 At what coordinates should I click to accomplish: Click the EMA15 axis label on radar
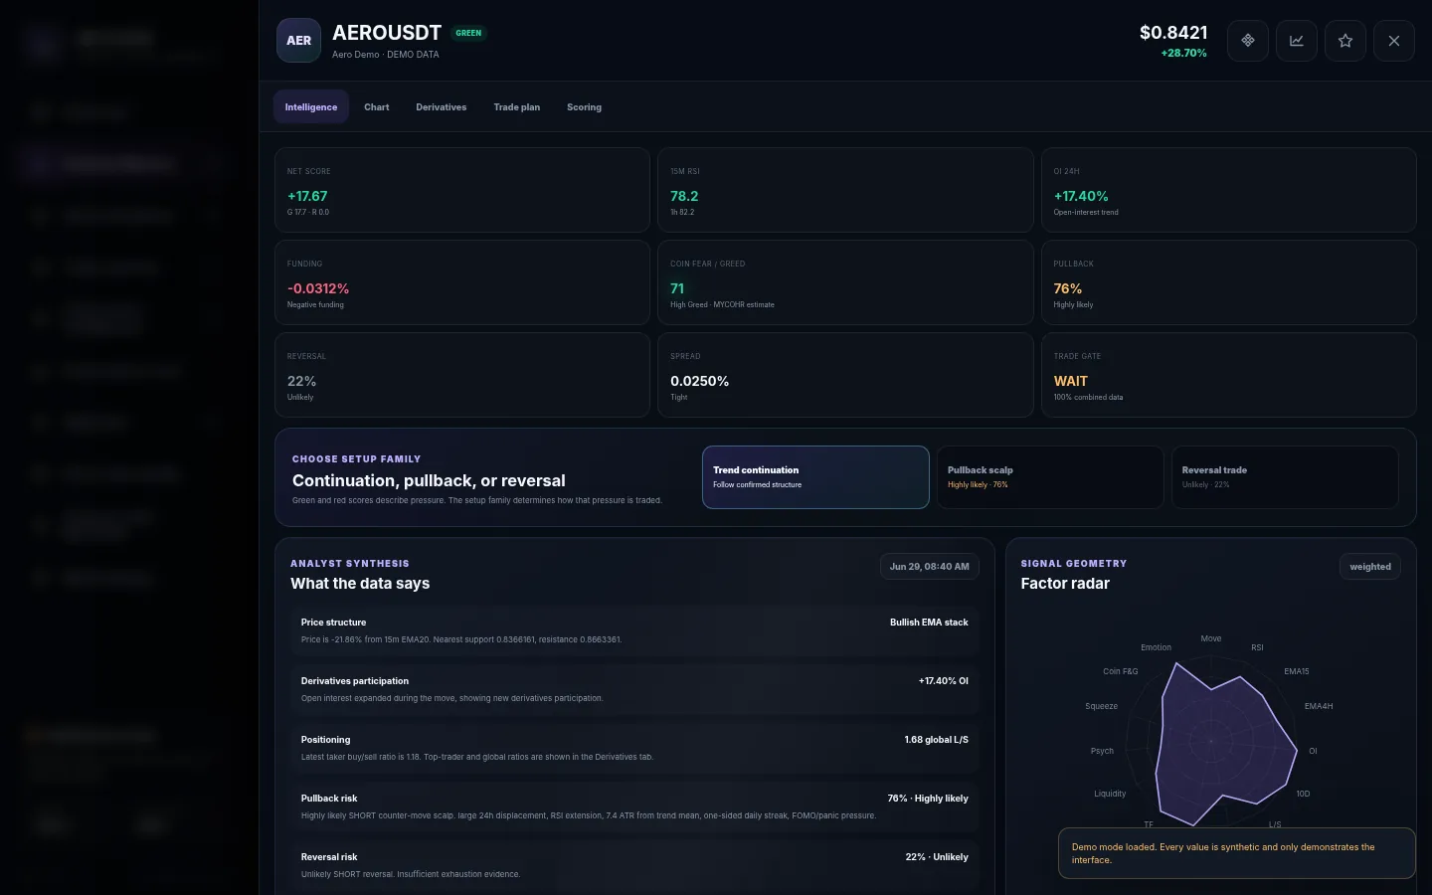click(x=1297, y=671)
